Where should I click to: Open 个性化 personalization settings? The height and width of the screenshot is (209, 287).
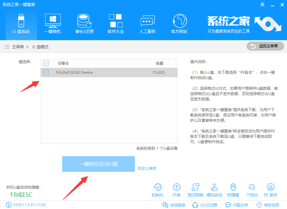point(252,190)
